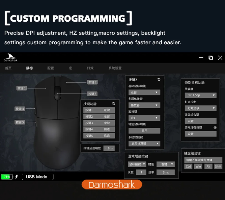Screen dimensions: 225x200
Task: Minimize the Darmoshark window
Action: point(201,58)
